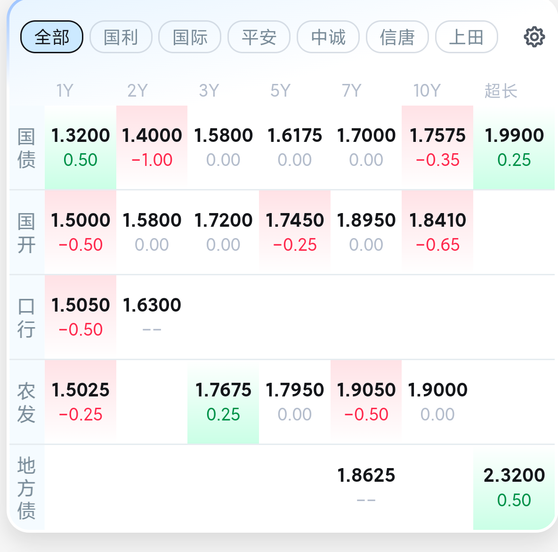The image size is (558, 552).
Task: Click the 国债 1Y cell 1.3200
Action: pyautogui.click(x=81, y=147)
